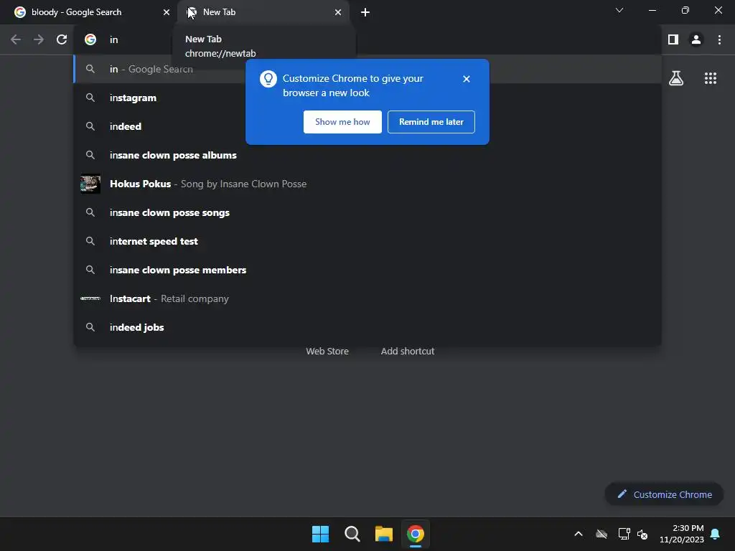Click the network display tray icon

tap(624, 534)
